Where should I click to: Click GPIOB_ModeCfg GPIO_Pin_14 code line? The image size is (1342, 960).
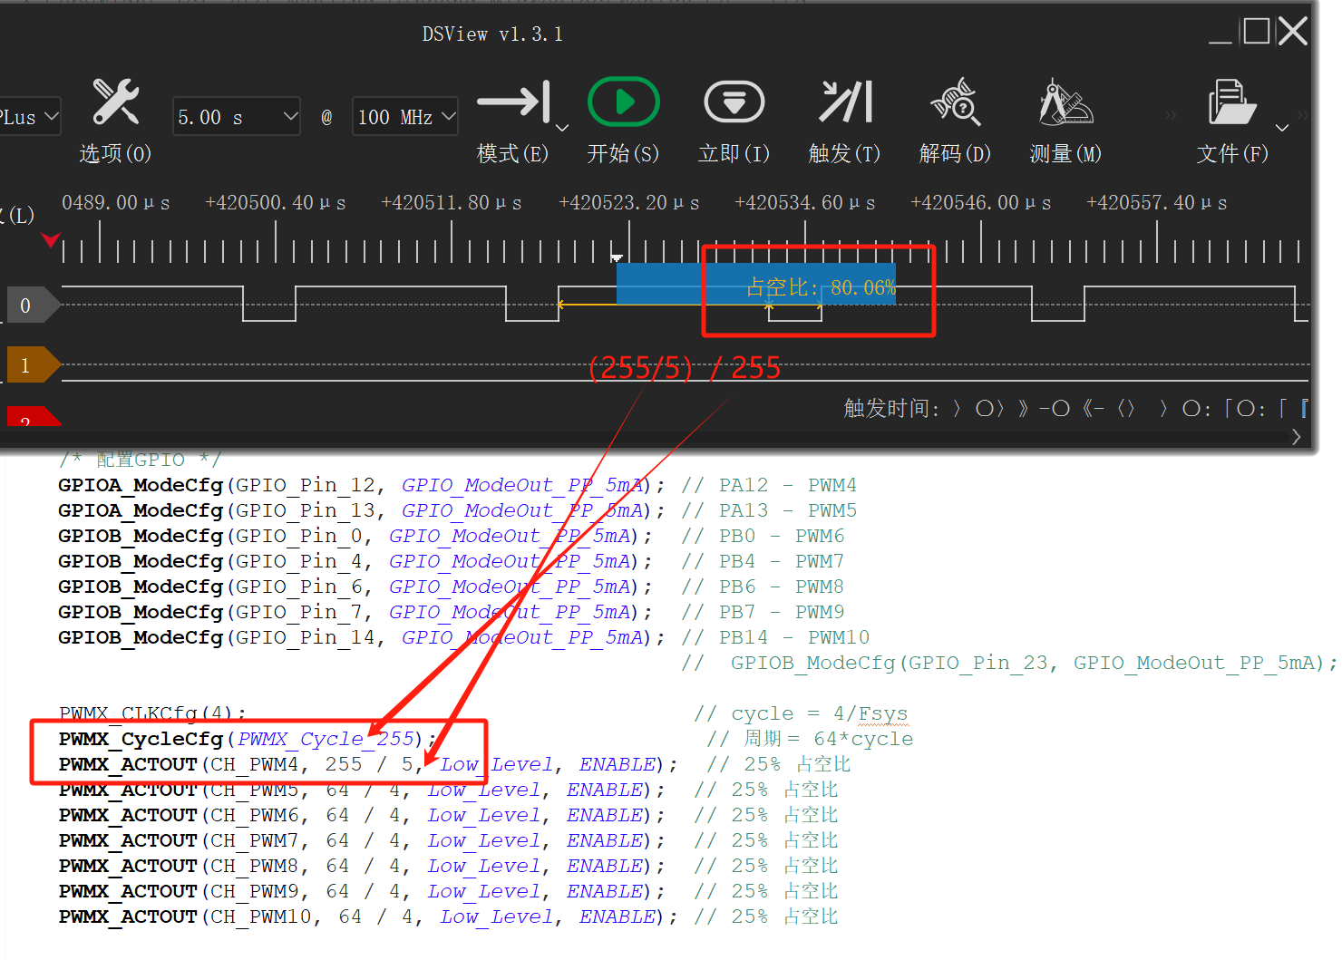[x=362, y=637]
